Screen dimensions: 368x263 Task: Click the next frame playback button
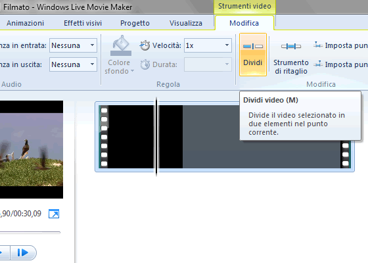[x=23, y=252]
